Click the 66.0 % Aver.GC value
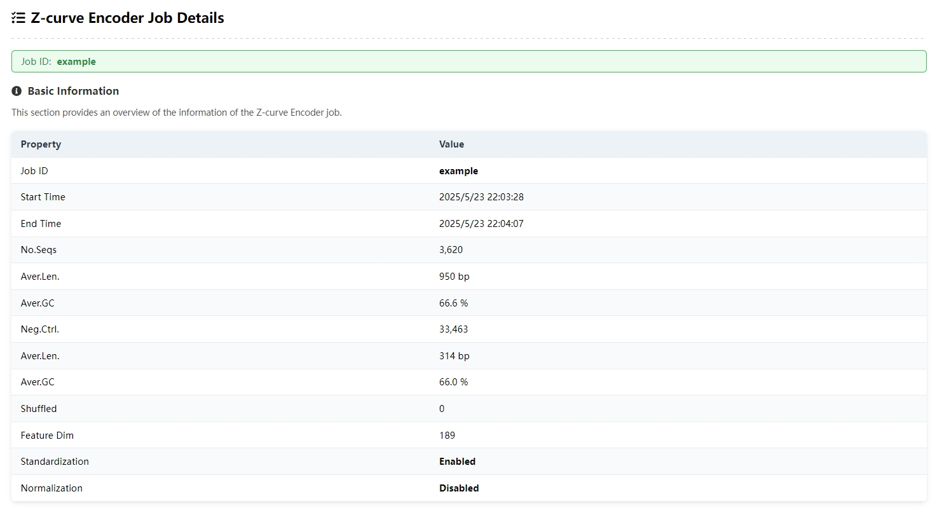This screenshot has height=515, width=935. click(453, 382)
